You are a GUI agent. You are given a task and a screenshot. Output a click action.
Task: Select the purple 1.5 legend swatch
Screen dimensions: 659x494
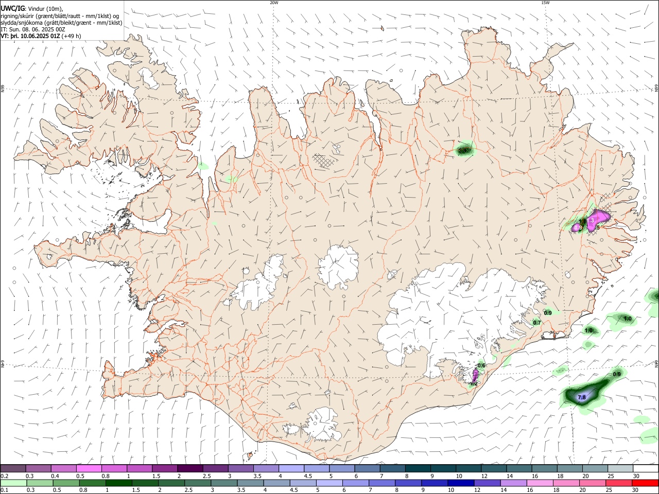click(165, 468)
